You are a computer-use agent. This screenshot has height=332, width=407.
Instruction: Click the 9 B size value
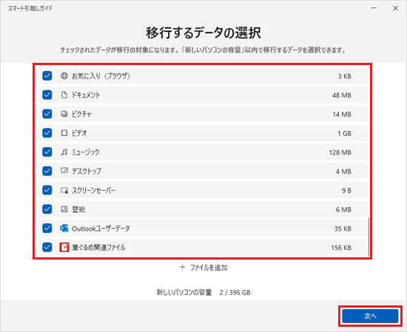(346, 190)
